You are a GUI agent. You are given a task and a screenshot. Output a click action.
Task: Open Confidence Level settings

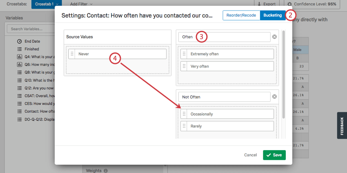(312, 4)
